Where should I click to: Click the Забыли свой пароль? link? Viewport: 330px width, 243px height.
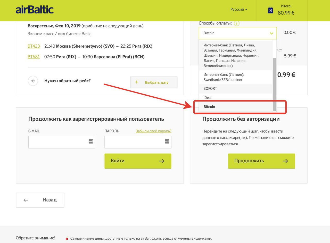click(154, 131)
